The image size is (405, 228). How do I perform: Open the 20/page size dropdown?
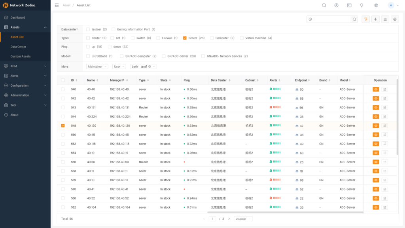click(x=243, y=218)
